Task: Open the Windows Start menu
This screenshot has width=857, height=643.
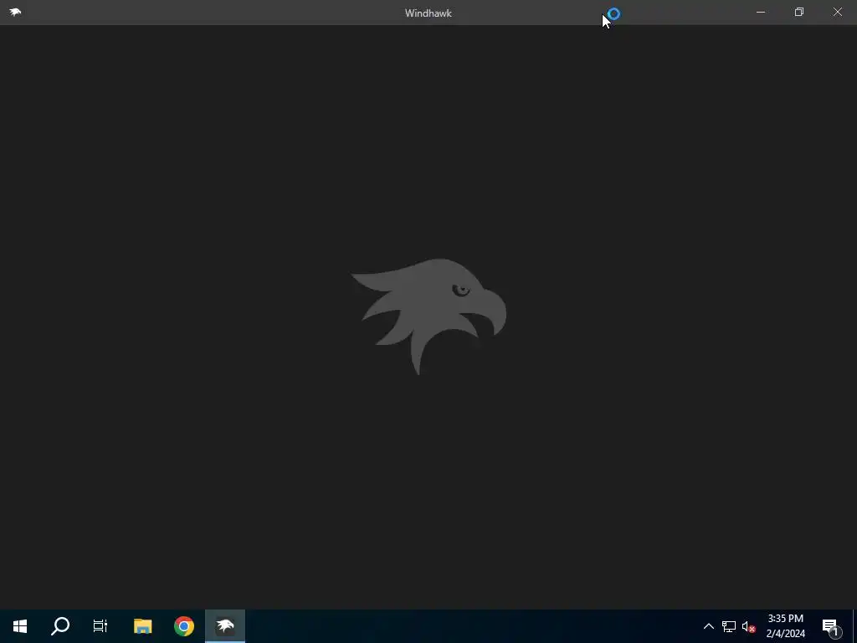Action: 20,626
